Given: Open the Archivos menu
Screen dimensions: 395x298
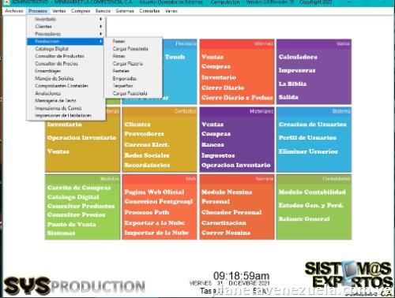Looking at the screenshot, I should click(14, 11).
